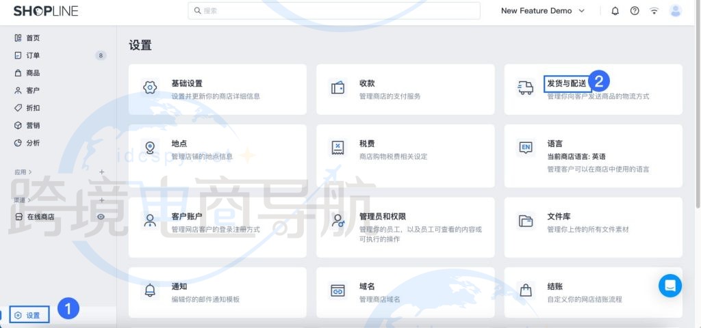This screenshot has width=701, height=328.
Task: Open the 税费 settings card
Action: click(405, 156)
